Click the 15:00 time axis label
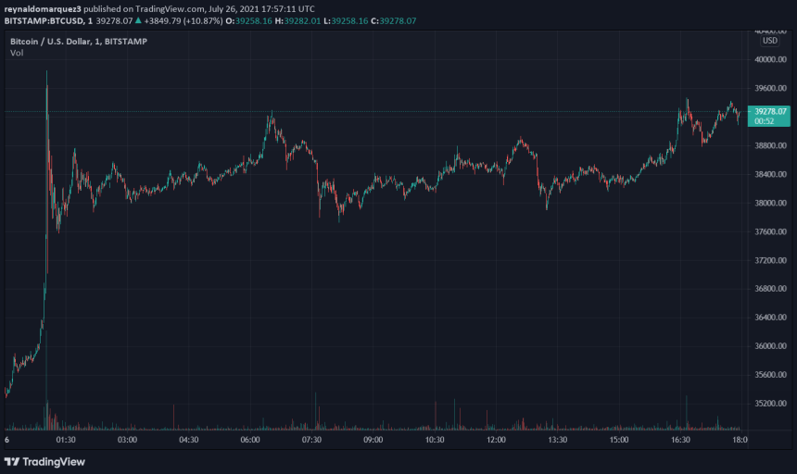 [619, 440]
